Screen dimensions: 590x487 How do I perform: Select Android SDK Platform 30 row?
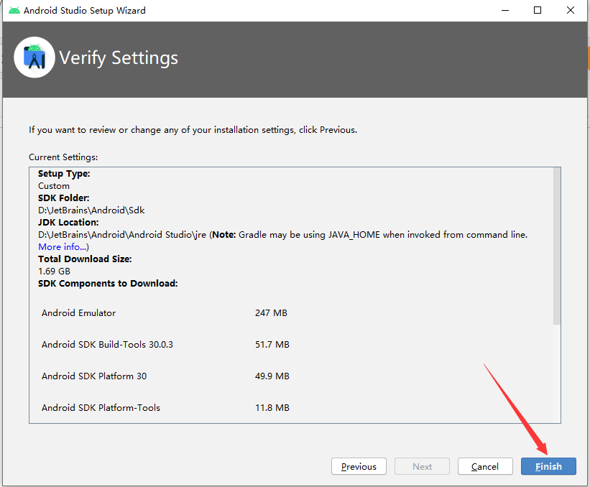coord(165,376)
